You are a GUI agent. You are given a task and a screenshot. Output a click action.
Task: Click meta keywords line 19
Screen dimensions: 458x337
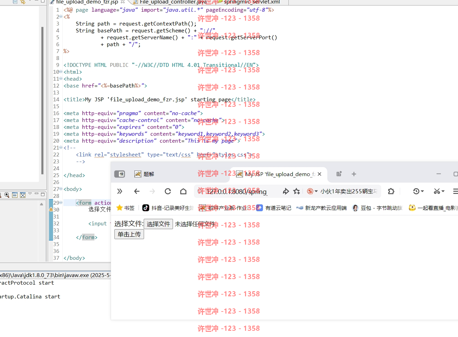click(x=164, y=134)
